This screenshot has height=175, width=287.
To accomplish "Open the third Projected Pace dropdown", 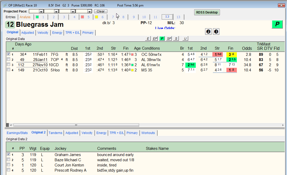I will coord(73,11).
